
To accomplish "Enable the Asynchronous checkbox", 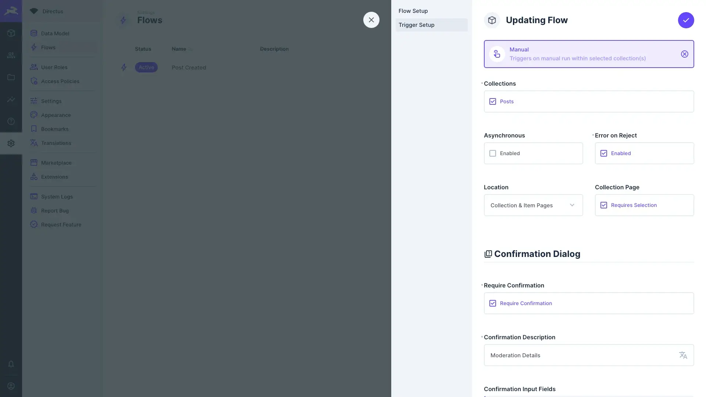I will tap(493, 153).
